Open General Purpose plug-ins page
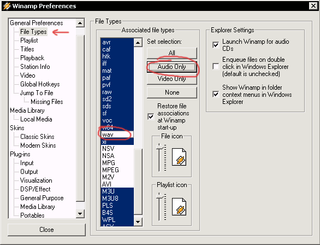Screen dimensions: 320x245 (42, 198)
